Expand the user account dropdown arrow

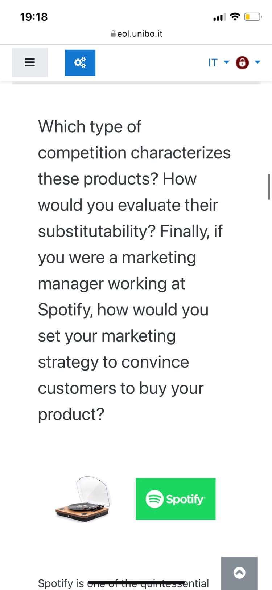tap(257, 62)
